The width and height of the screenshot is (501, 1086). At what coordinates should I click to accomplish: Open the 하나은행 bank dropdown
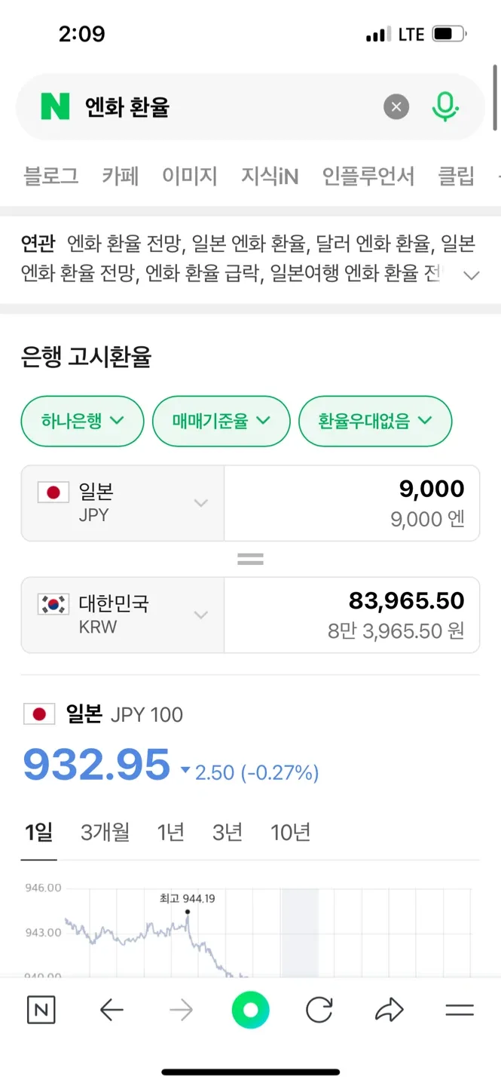coord(82,421)
